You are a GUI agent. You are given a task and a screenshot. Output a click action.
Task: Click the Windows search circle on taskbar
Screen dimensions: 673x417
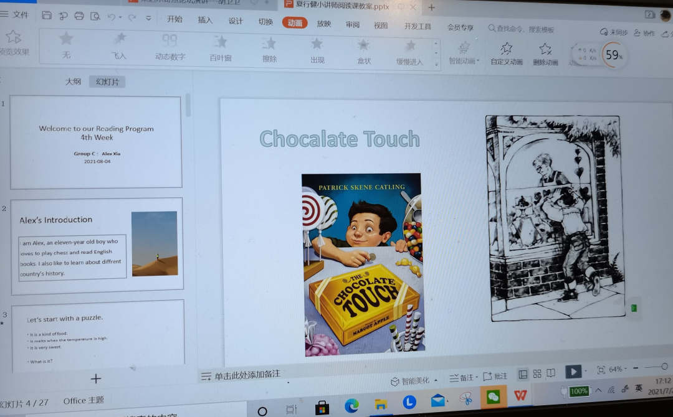coord(262,411)
